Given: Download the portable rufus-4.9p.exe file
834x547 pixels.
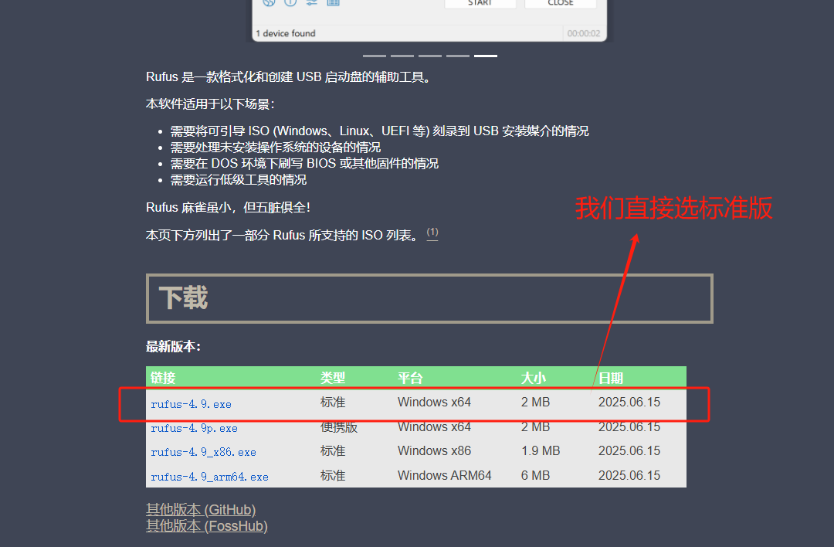Looking at the screenshot, I should [194, 428].
